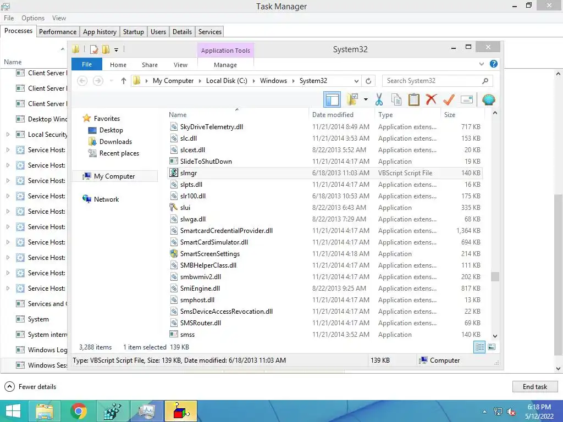Screen dimensions: 563x422
Task: Click the Windows Start button
Action: click(x=13, y=411)
